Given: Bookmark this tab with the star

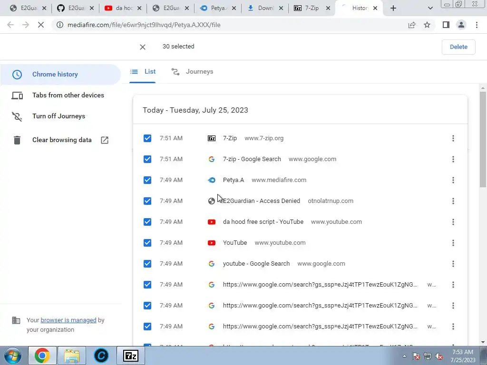Looking at the screenshot, I should 427,25.
